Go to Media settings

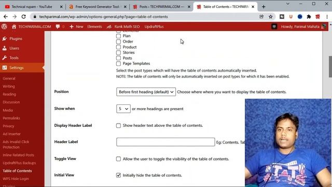coord(8,110)
